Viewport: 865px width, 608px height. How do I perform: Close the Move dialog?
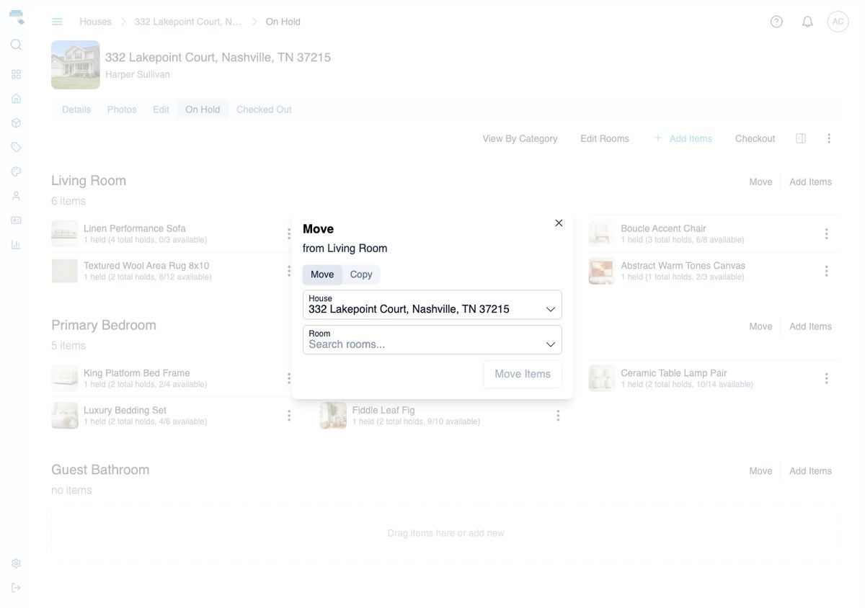[x=559, y=223]
